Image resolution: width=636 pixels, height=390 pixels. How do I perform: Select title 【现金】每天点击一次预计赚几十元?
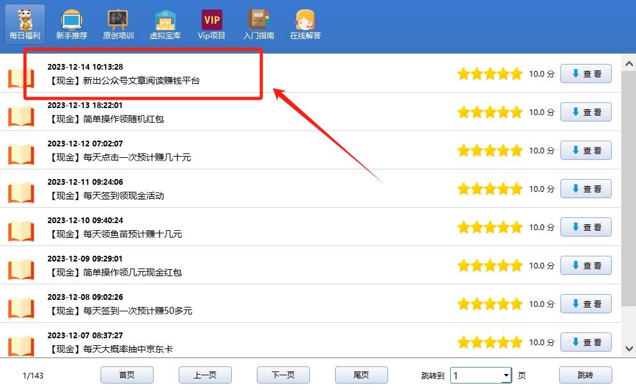pos(119,157)
